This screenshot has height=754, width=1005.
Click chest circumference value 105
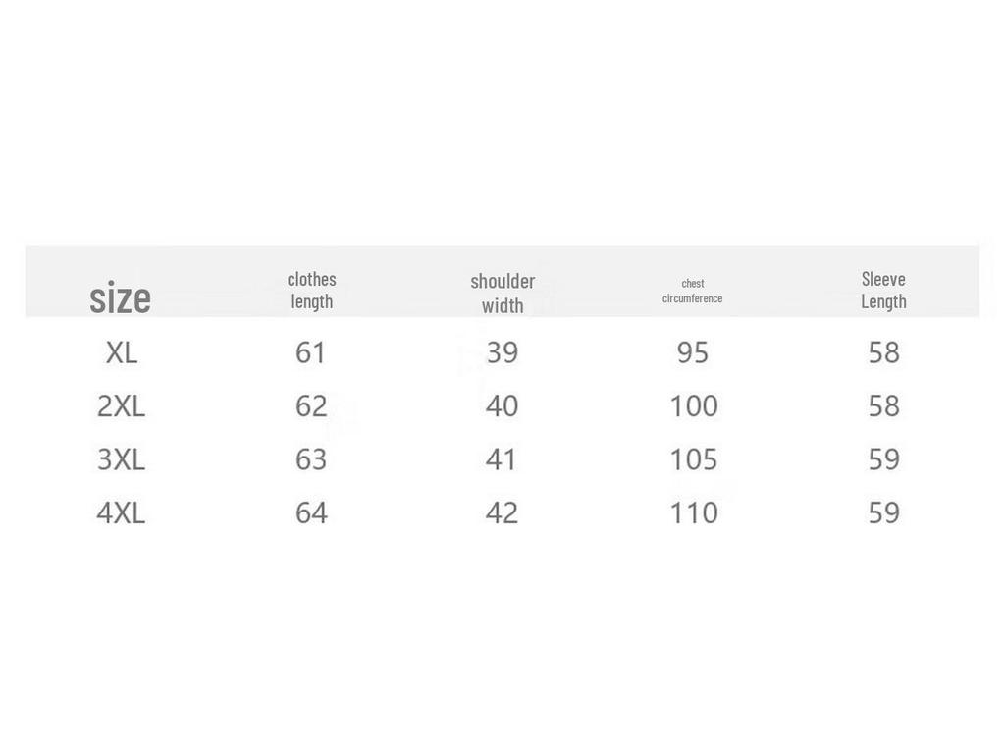point(694,459)
